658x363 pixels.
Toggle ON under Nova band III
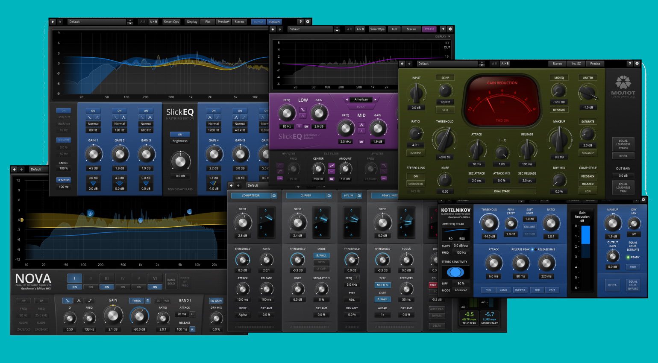click(107, 287)
